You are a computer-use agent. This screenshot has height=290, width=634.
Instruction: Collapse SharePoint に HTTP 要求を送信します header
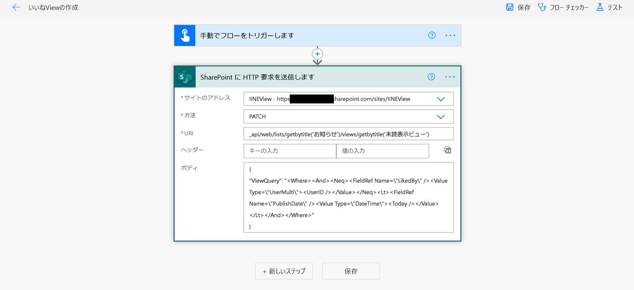[x=317, y=77]
